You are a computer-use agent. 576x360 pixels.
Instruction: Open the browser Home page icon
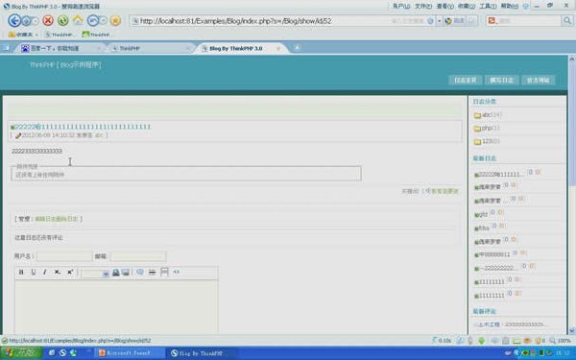78,20
